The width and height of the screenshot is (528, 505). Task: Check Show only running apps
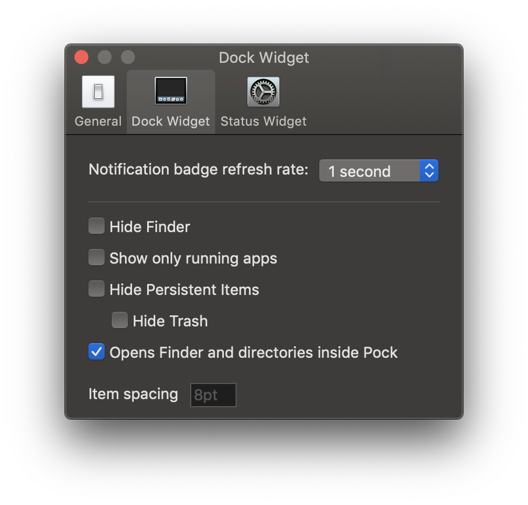coord(97,257)
